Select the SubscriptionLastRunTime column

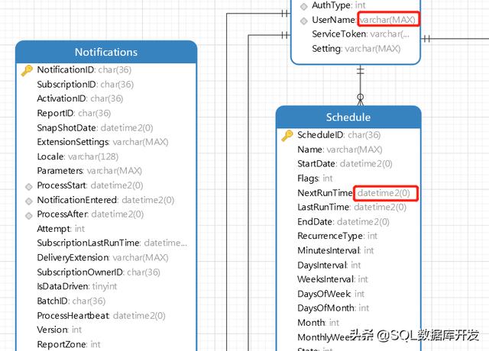coord(112,243)
